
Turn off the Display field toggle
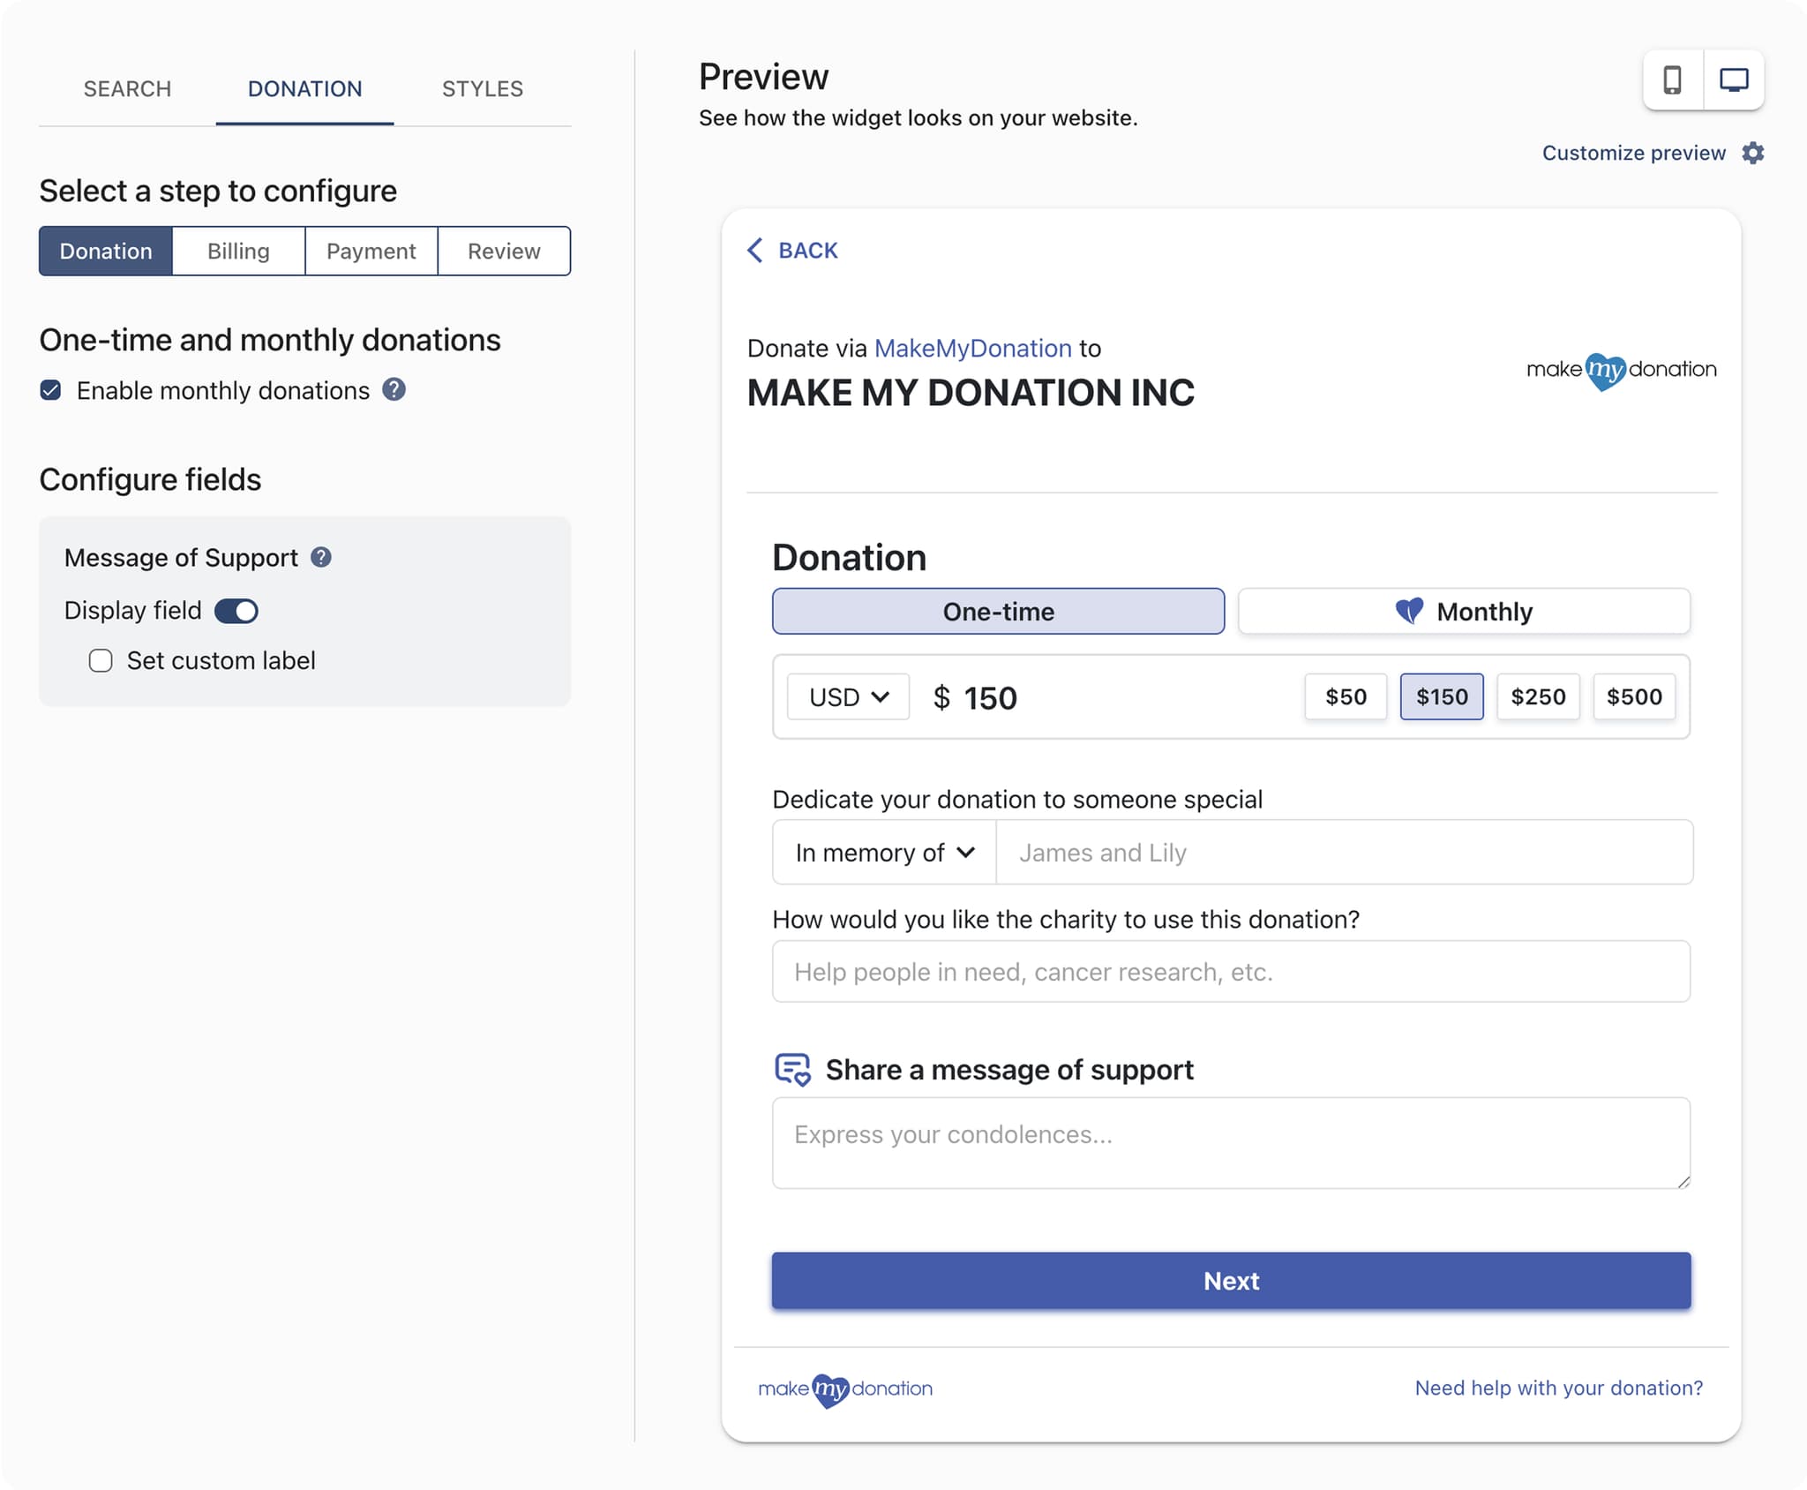point(236,610)
